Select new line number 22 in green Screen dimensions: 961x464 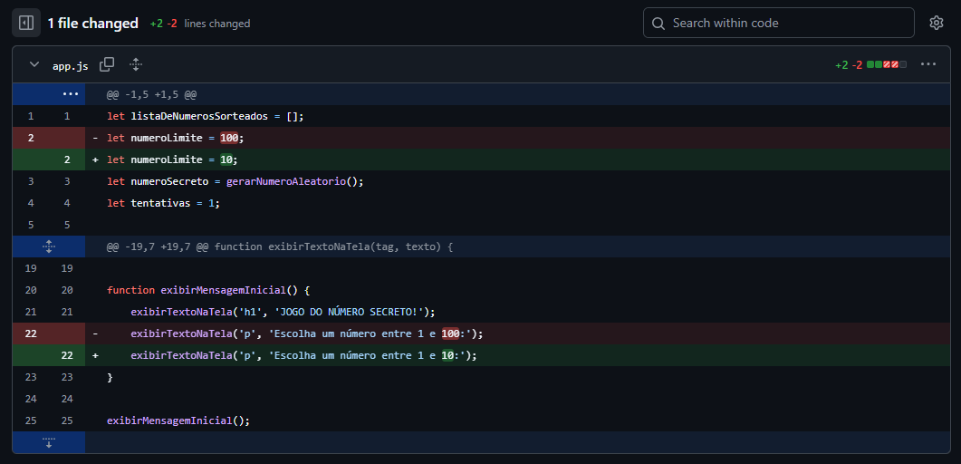click(x=67, y=355)
